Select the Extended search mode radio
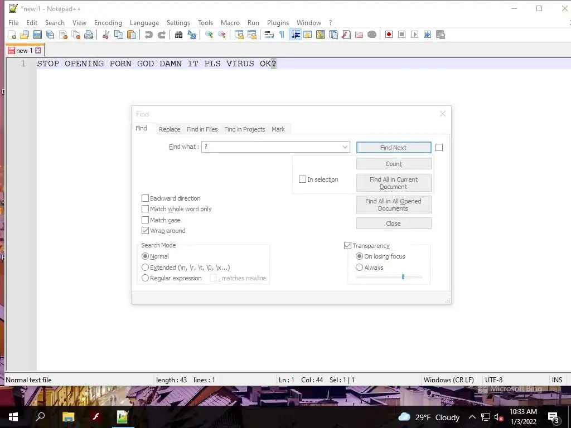This screenshot has height=428, width=571. [x=145, y=267]
